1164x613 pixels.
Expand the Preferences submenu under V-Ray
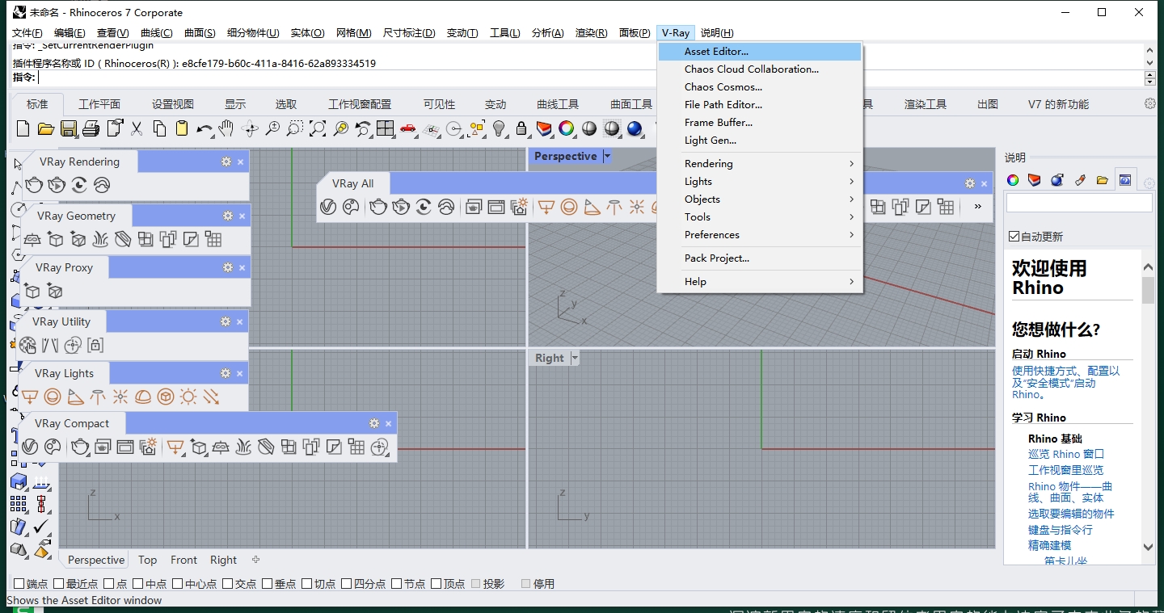click(711, 234)
